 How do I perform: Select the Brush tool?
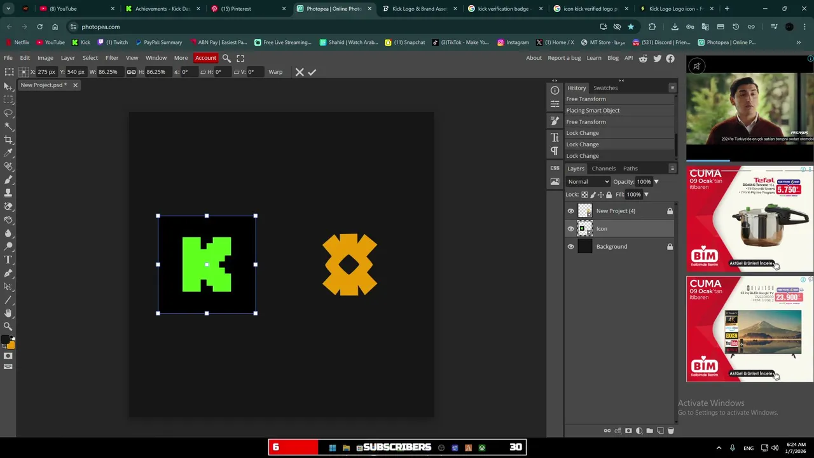pos(8,179)
